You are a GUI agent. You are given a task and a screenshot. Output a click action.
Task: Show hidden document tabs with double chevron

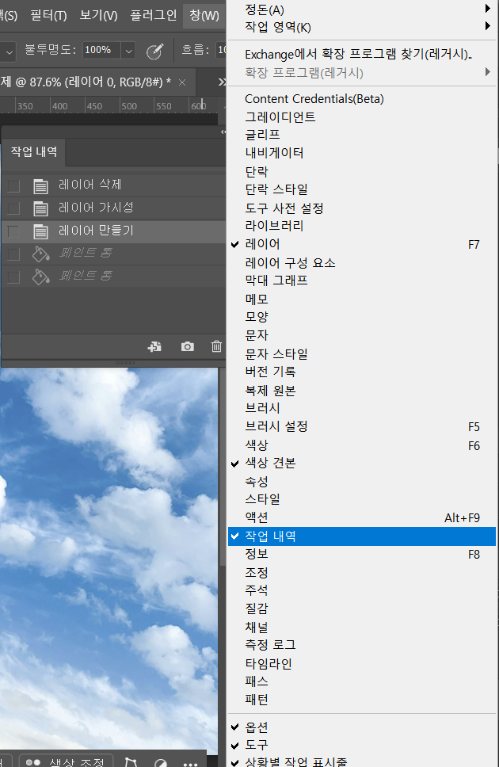(x=222, y=82)
